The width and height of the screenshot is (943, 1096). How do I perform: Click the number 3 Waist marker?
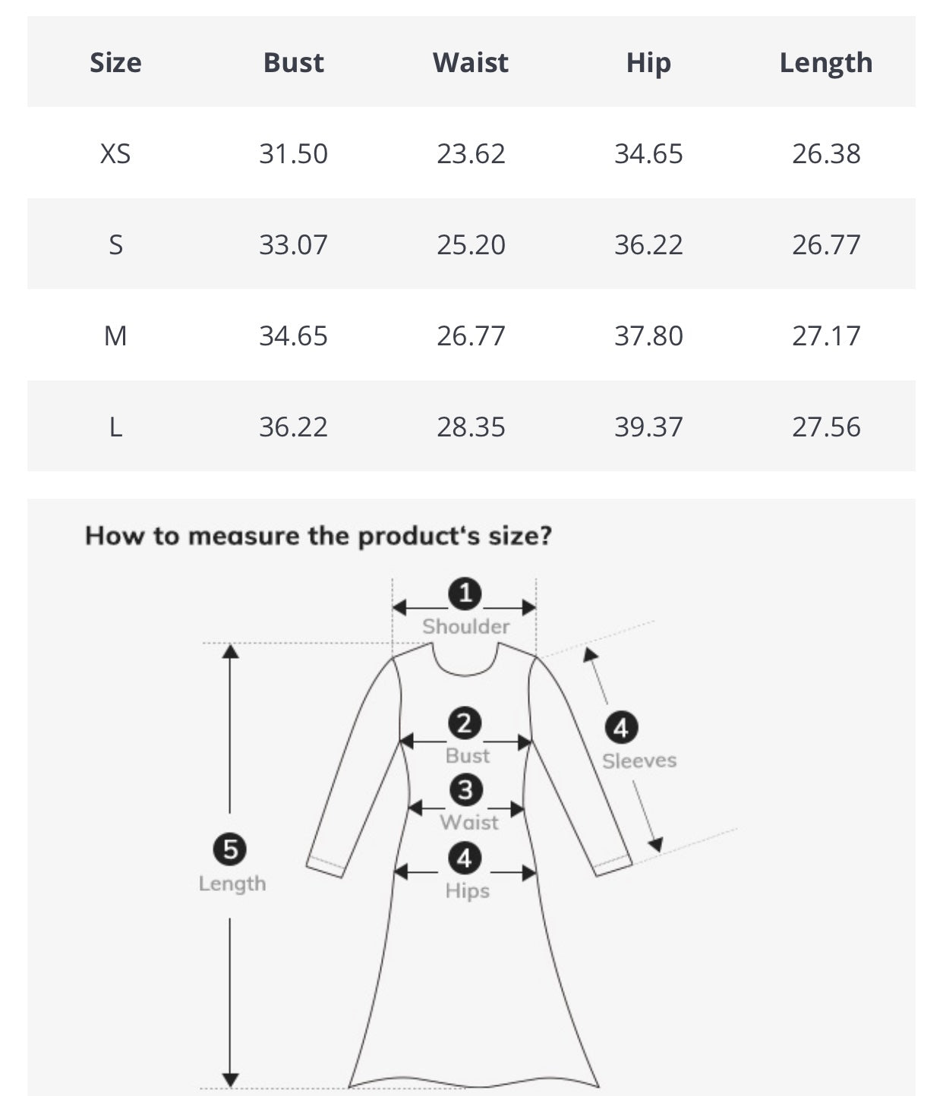point(465,789)
